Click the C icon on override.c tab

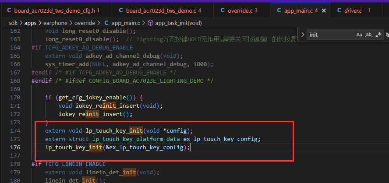click(223, 11)
